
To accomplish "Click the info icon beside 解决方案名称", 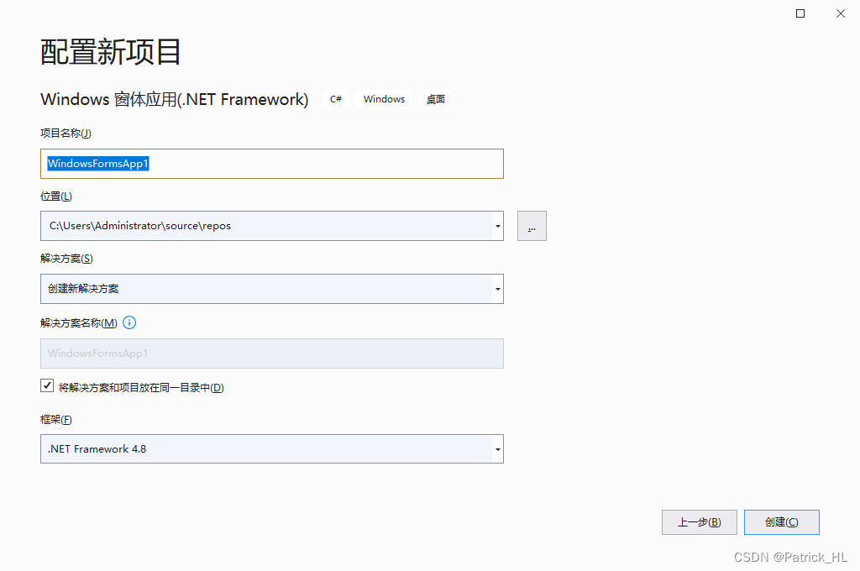I will pyautogui.click(x=129, y=322).
